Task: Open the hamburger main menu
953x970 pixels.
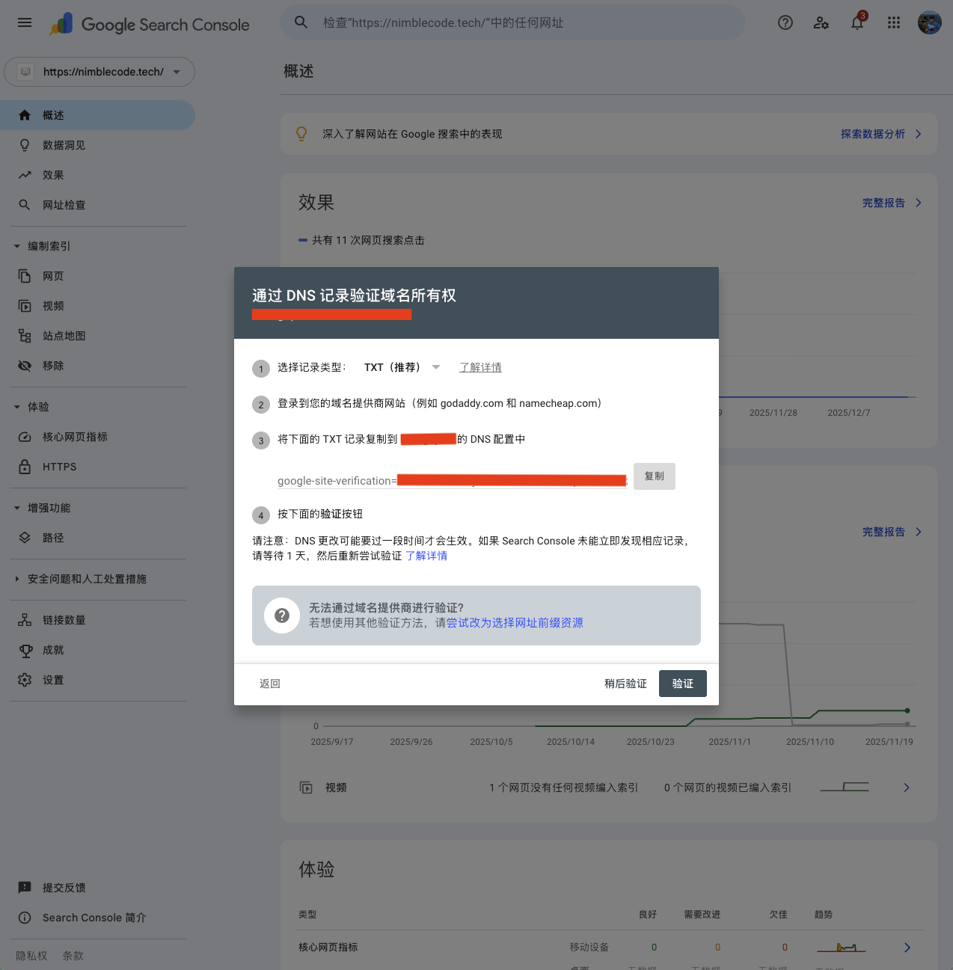Action: [x=25, y=22]
